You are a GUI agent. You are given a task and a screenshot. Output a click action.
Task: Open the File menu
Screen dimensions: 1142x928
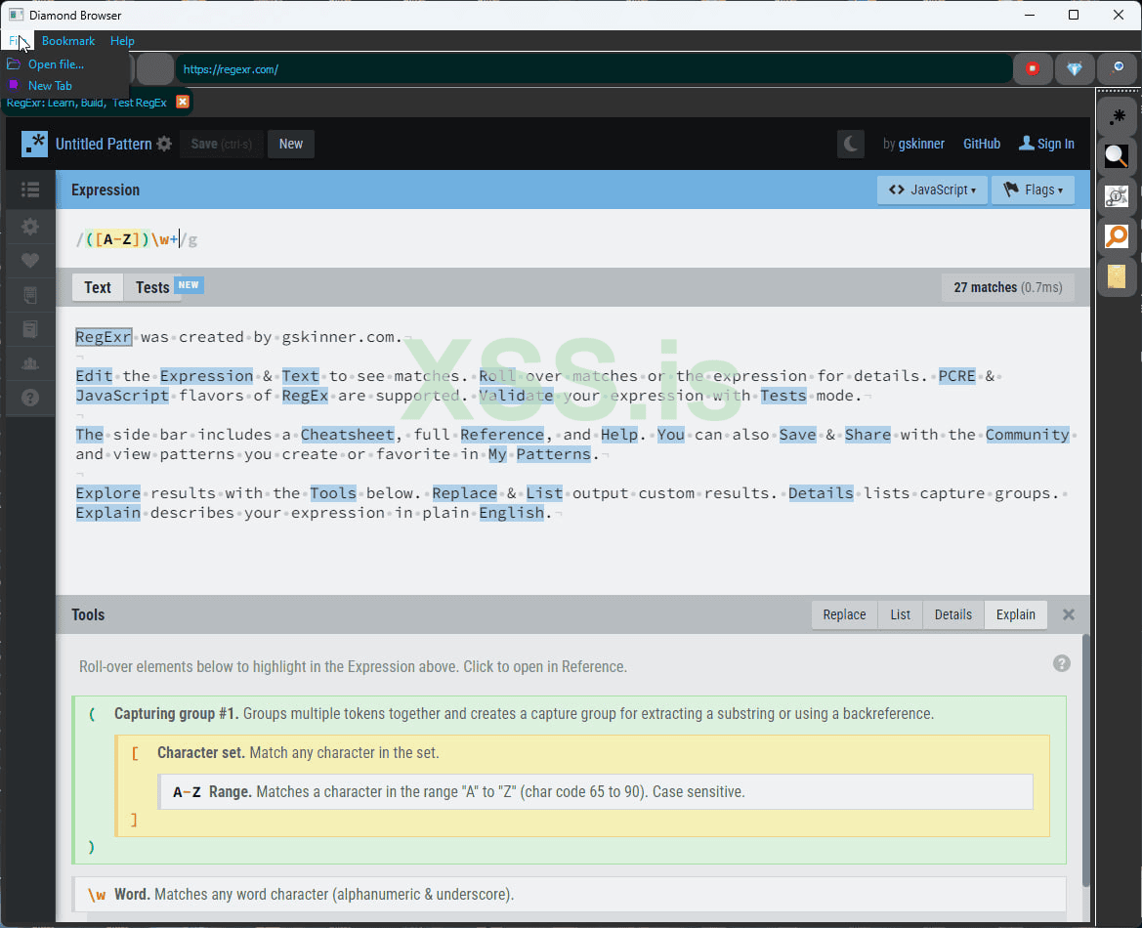coord(16,41)
